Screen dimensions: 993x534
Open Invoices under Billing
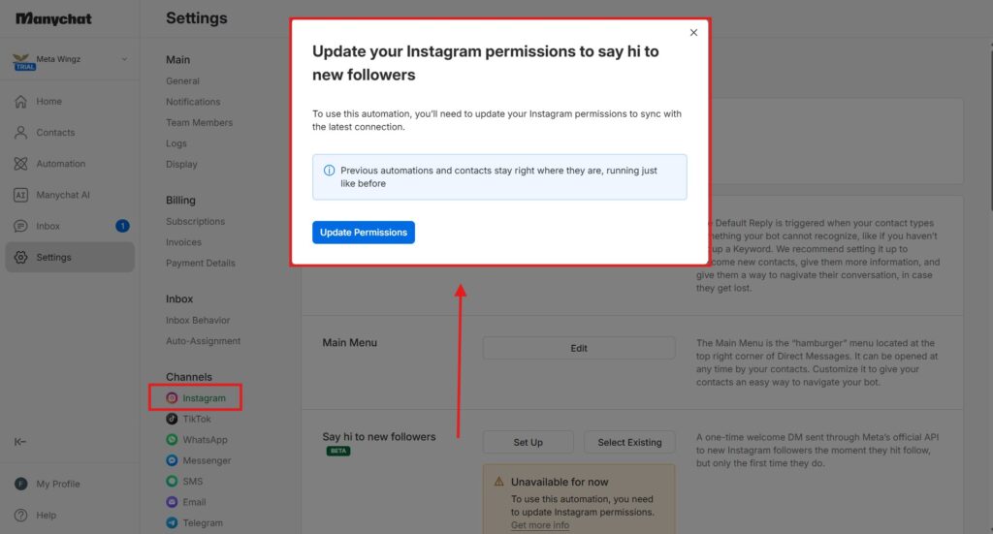(183, 242)
